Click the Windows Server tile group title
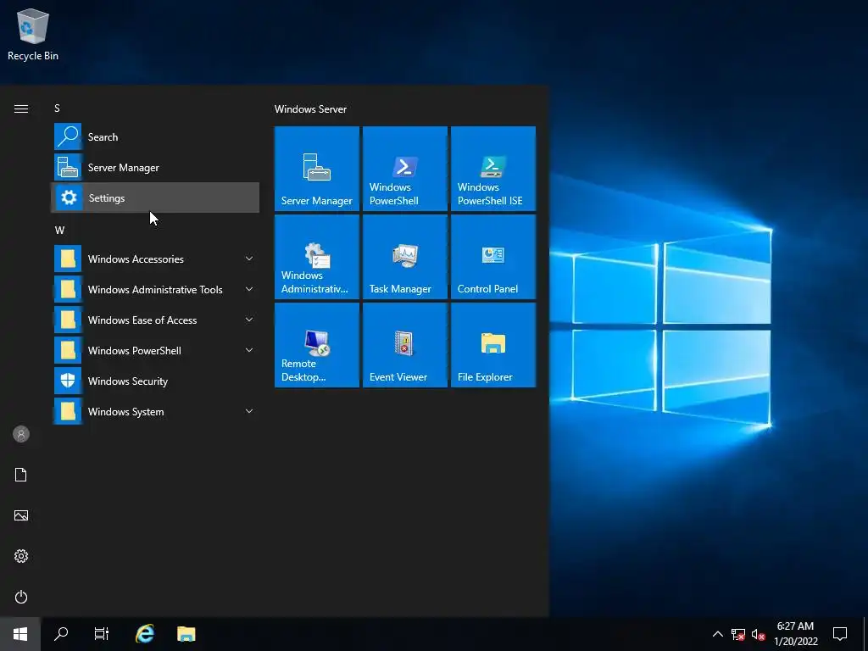The height and width of the screenshot is (651, 868). [x=310, y=109]
